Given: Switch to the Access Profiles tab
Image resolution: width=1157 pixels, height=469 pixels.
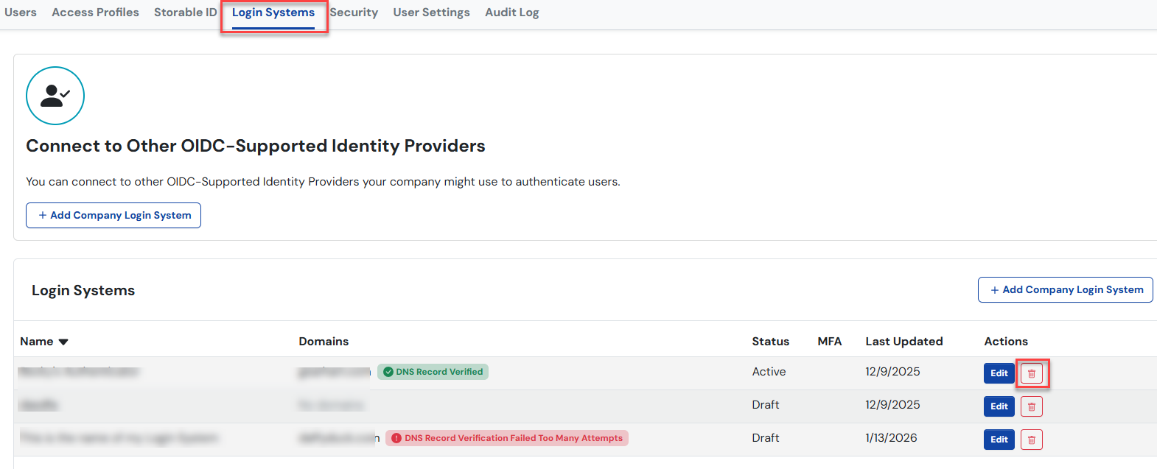Looking at the screenshot, I should click(95, 13).
